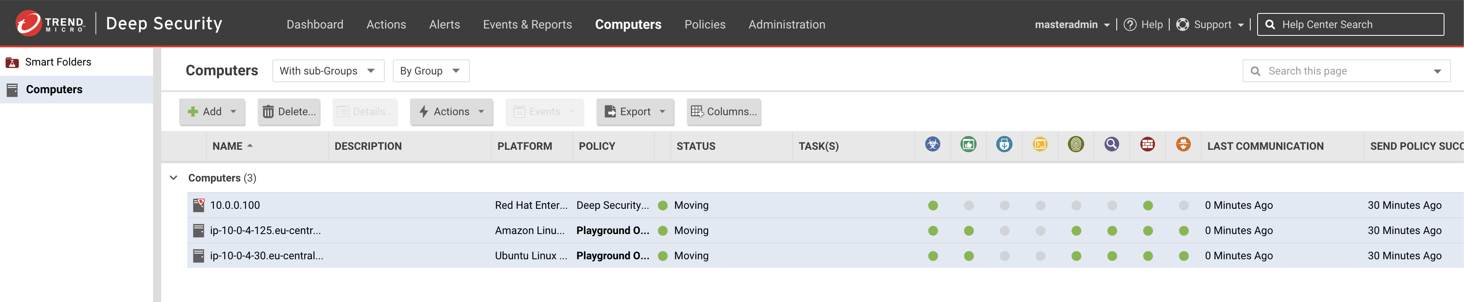Image resolution: width=1464 pixels, height=302 pixels.
Task: Click the Anti-Malware column header icon
Action: tap(933, 144)
